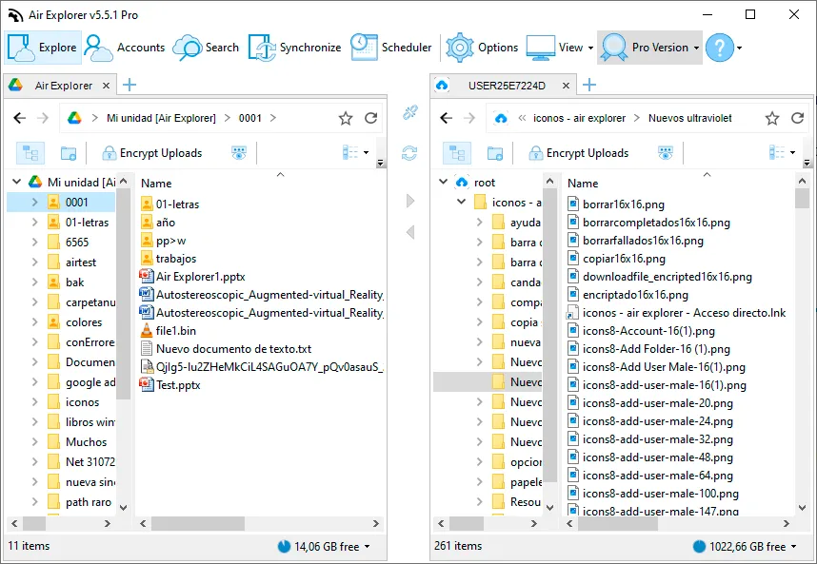Image resolution: width=817 pixels, height=564 pixels.
Task: Copy selection to right pane arrow
Action: tap(410, 201)
